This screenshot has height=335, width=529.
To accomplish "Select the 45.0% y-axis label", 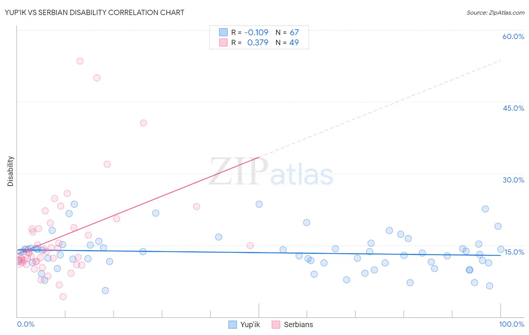I will pyautogui.click(x=513, y=108).
